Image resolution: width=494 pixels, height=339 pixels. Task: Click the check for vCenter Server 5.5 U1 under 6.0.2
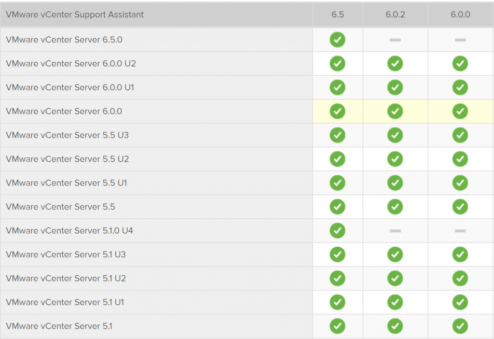pyautogui.click(x=395, y=183)
